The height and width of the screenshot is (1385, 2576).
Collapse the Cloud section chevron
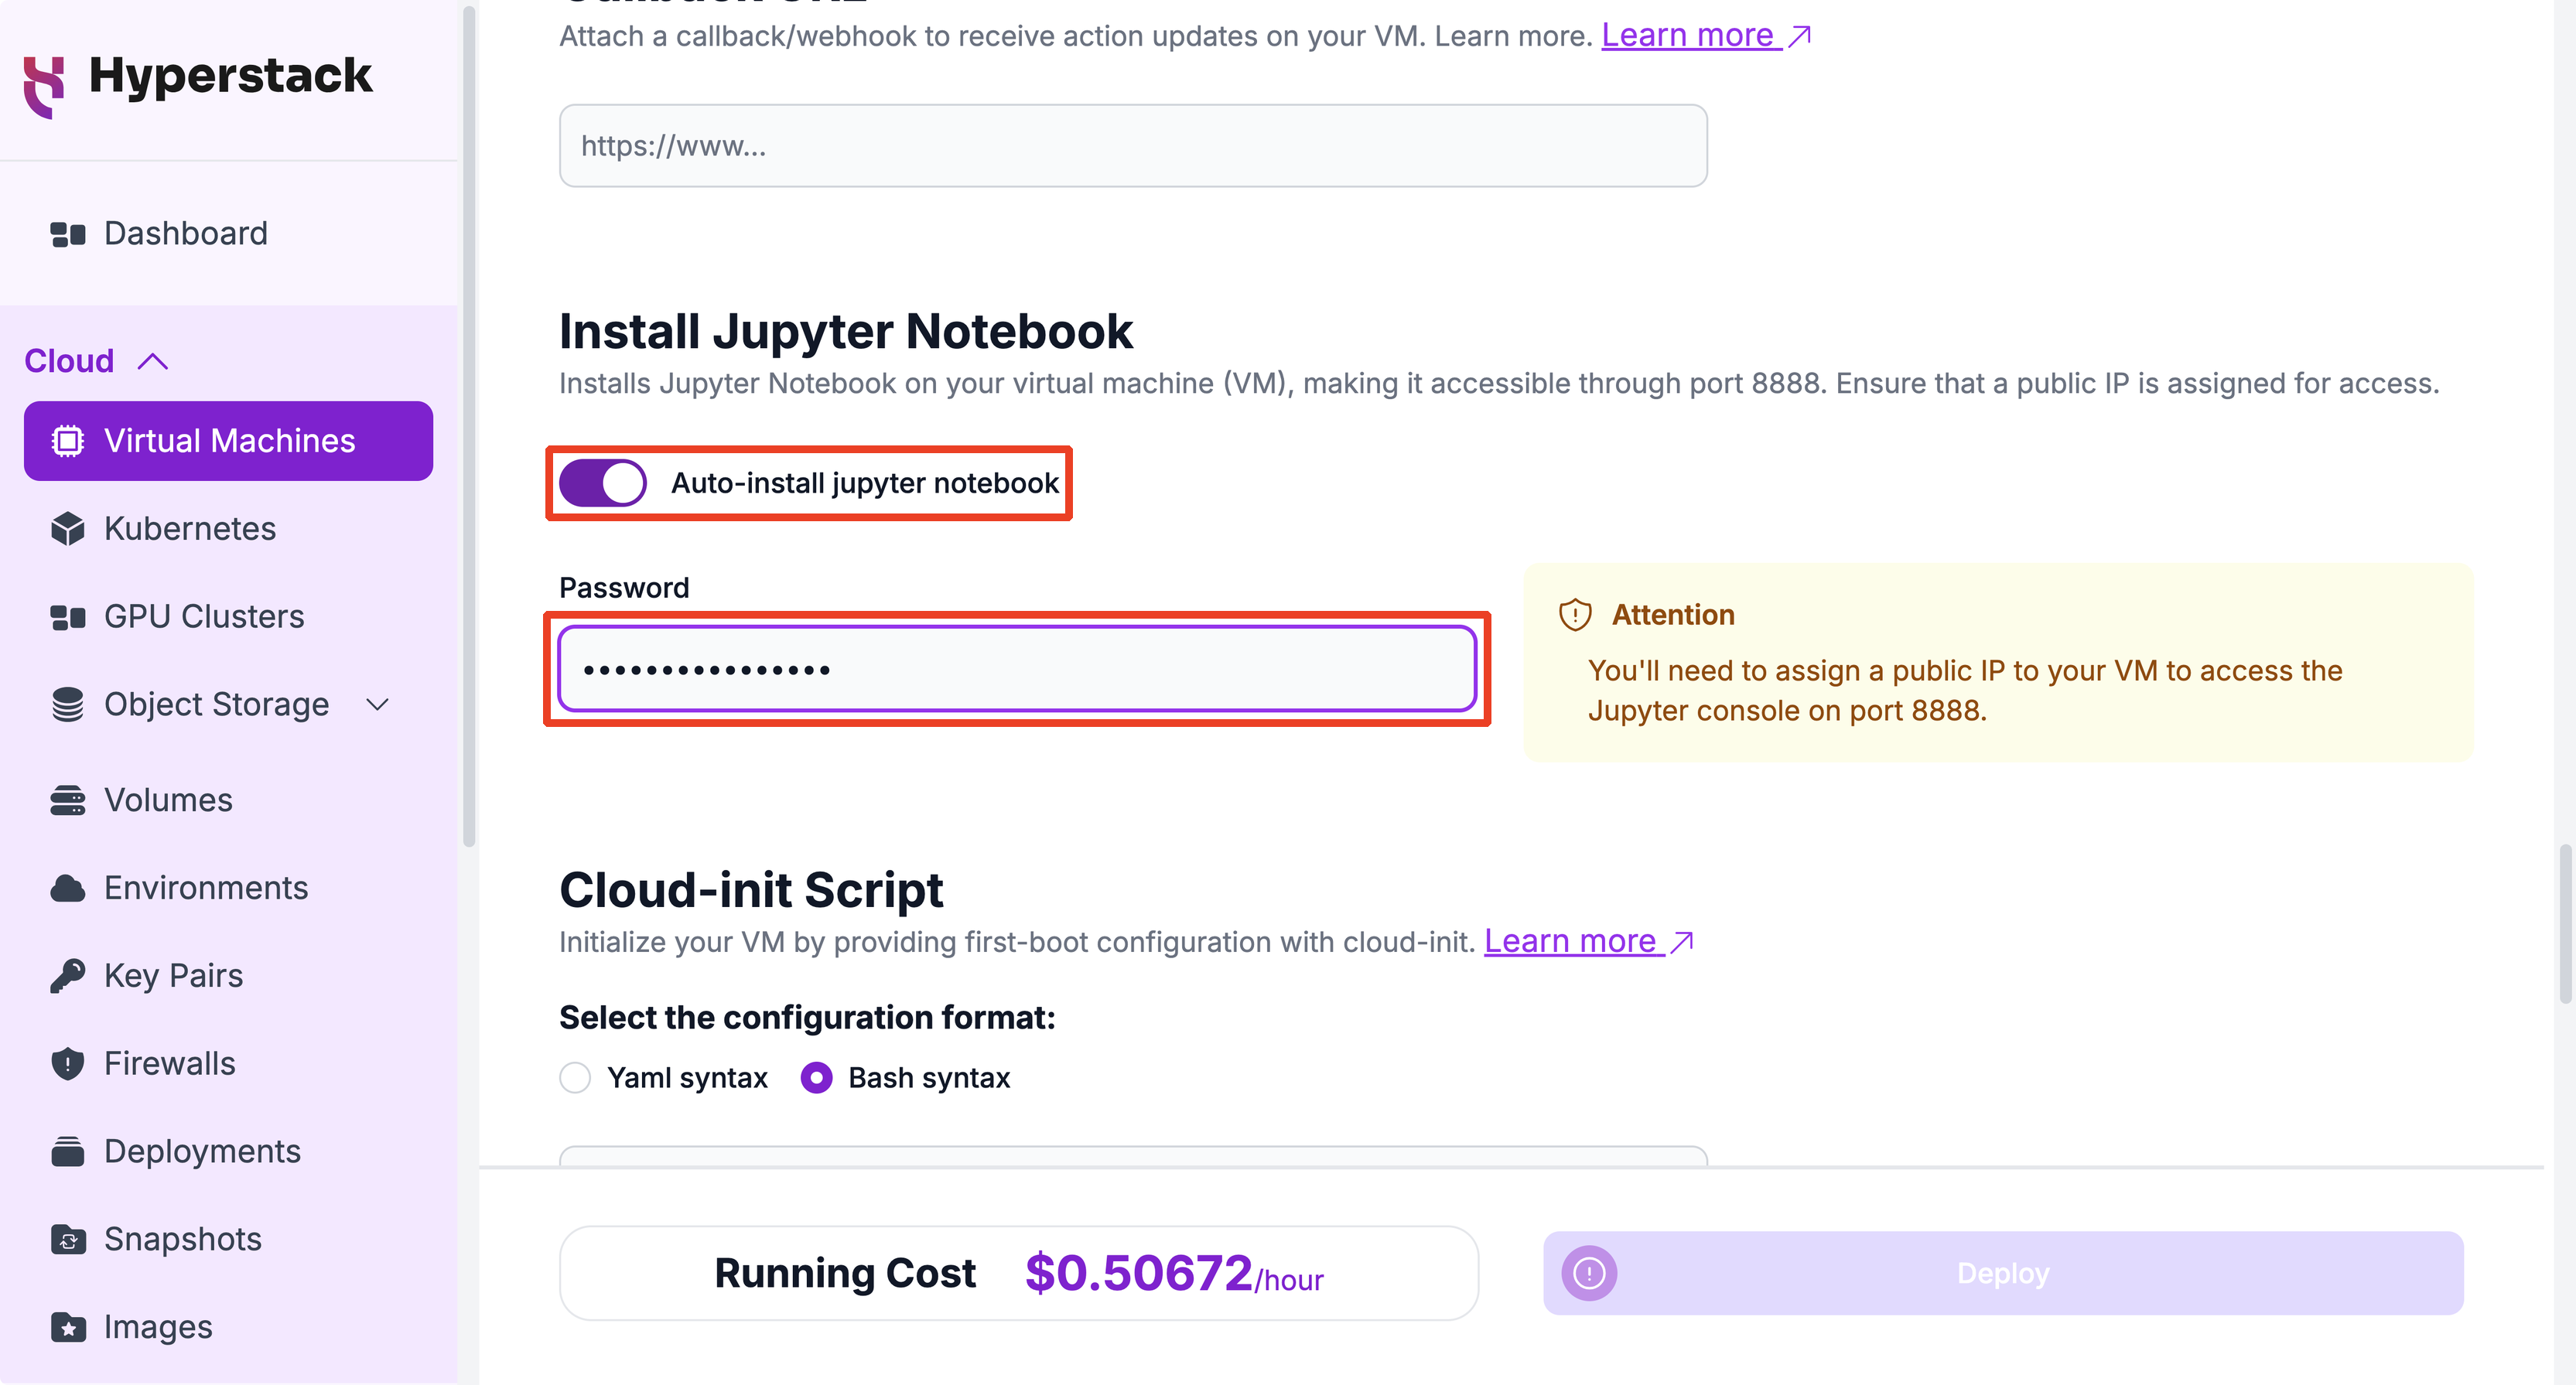[152, 361]
